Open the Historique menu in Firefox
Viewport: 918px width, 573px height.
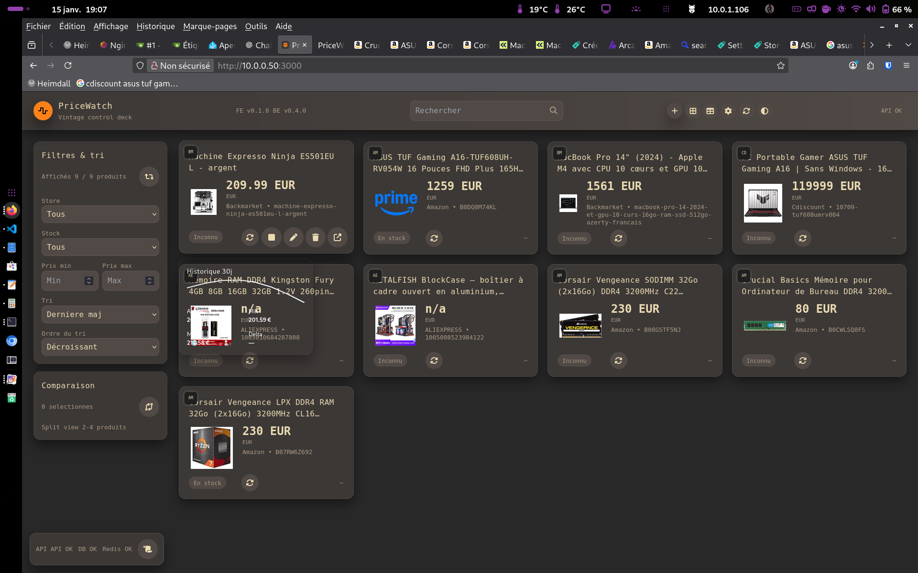point(155,26)
